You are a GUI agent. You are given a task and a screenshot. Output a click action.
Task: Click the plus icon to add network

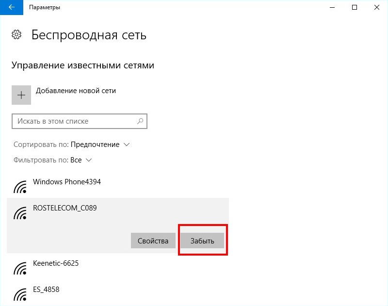21,95
